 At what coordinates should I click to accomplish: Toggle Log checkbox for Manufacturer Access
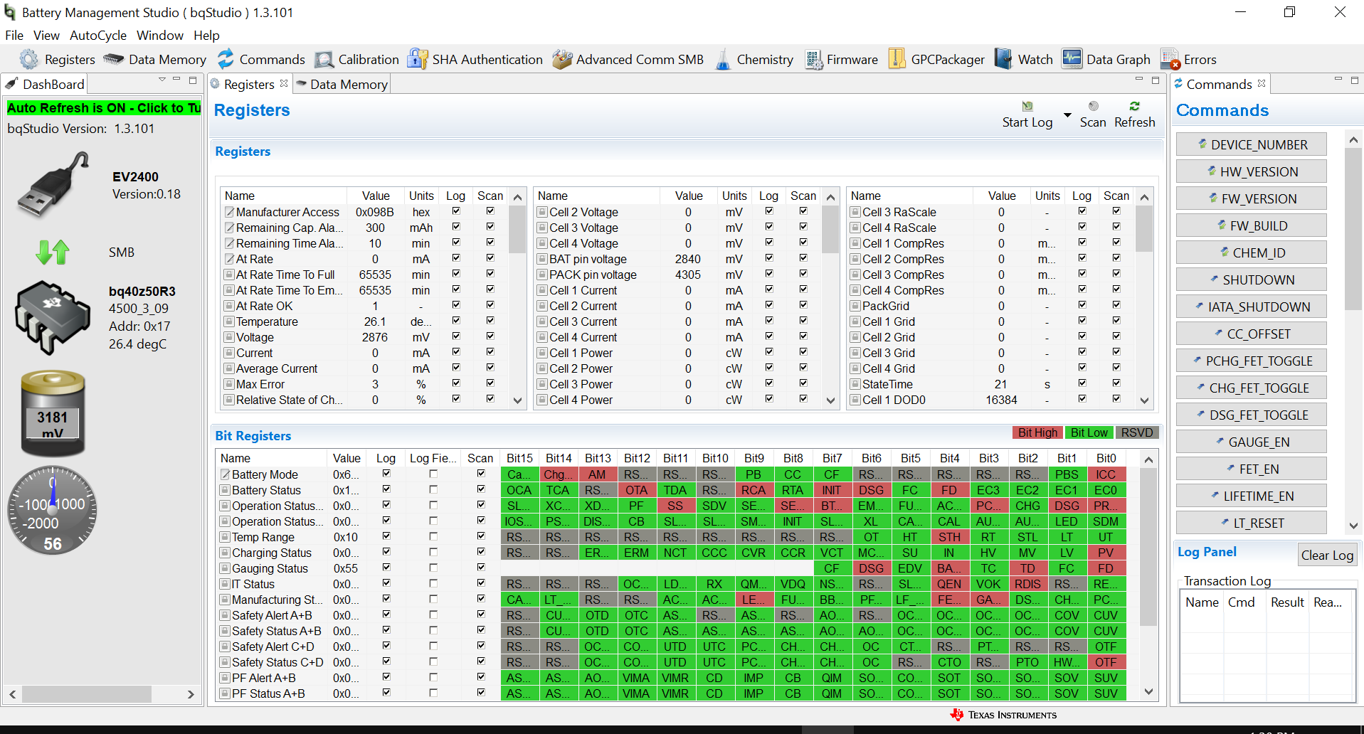pos(456,211)
